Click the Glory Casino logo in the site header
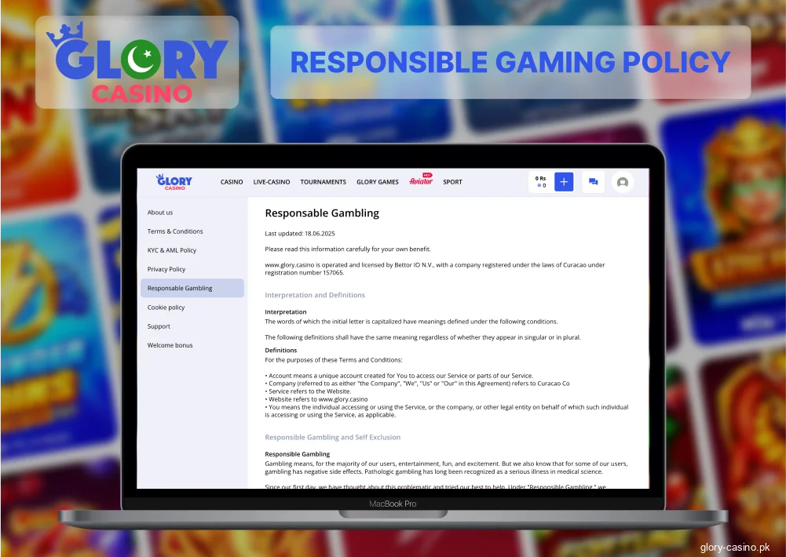 point(174,182)
